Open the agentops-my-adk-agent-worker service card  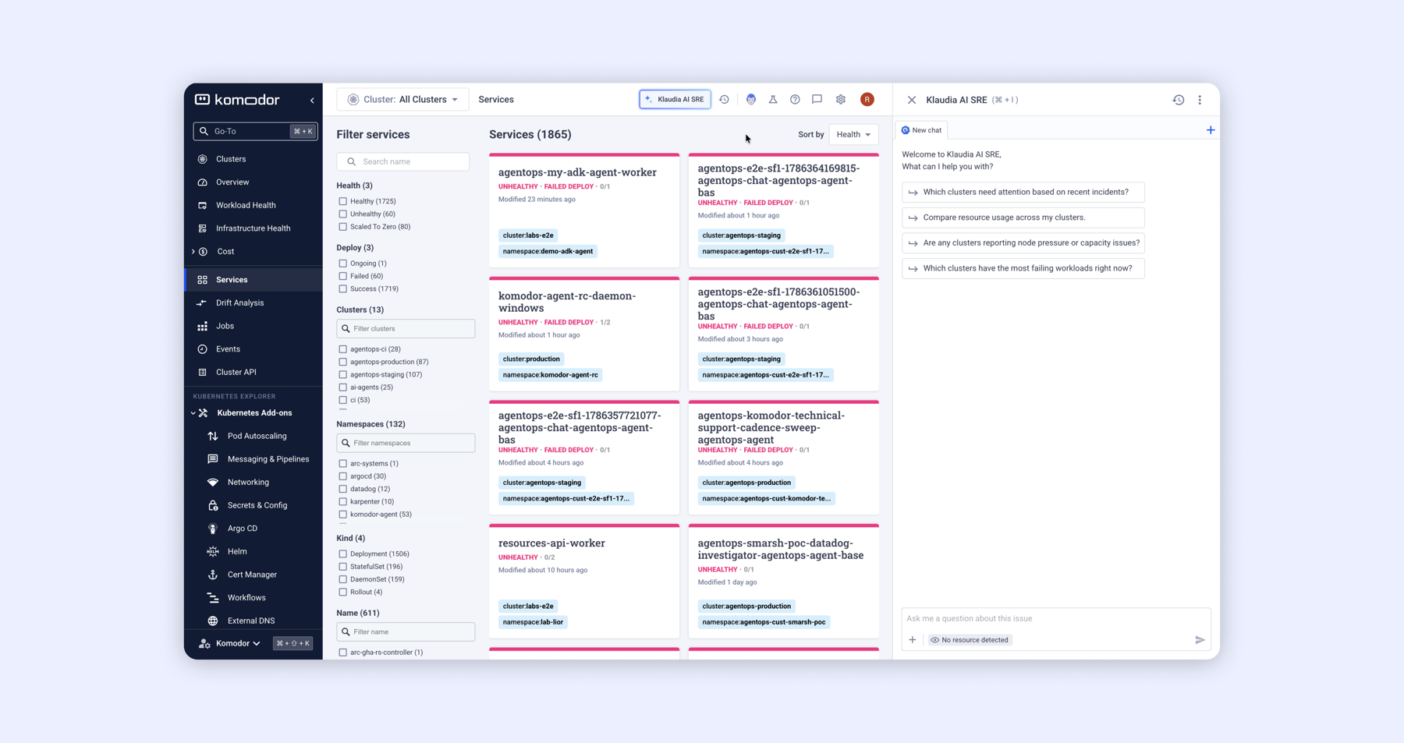point(584,211)
